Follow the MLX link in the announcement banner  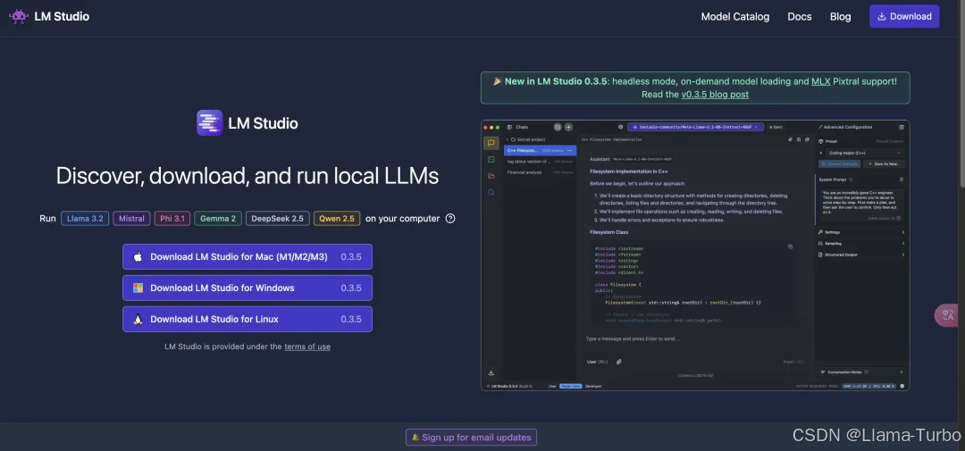click(x=820, y=81)
